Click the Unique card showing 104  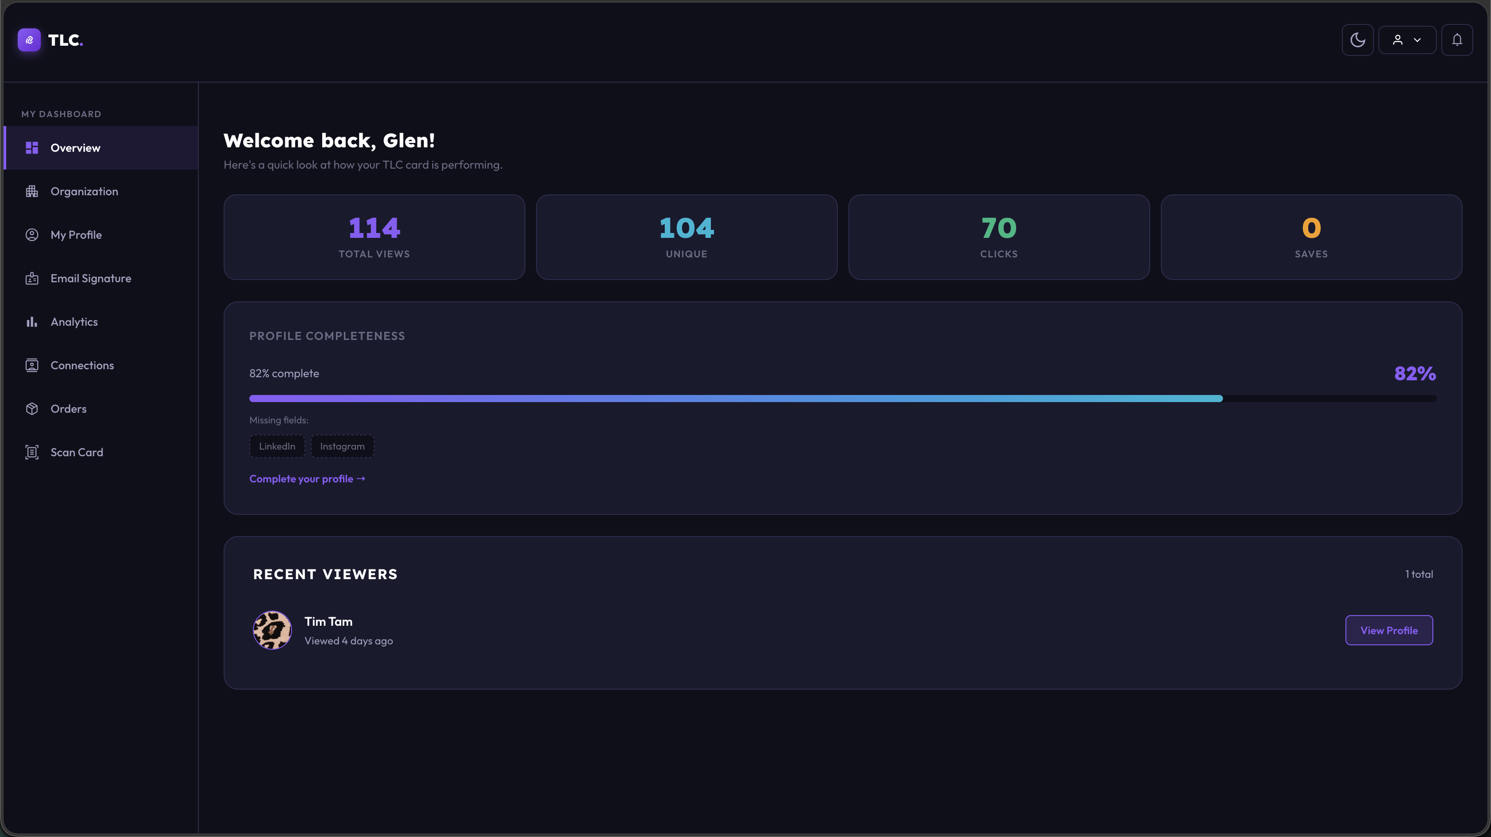click(686, 237)
